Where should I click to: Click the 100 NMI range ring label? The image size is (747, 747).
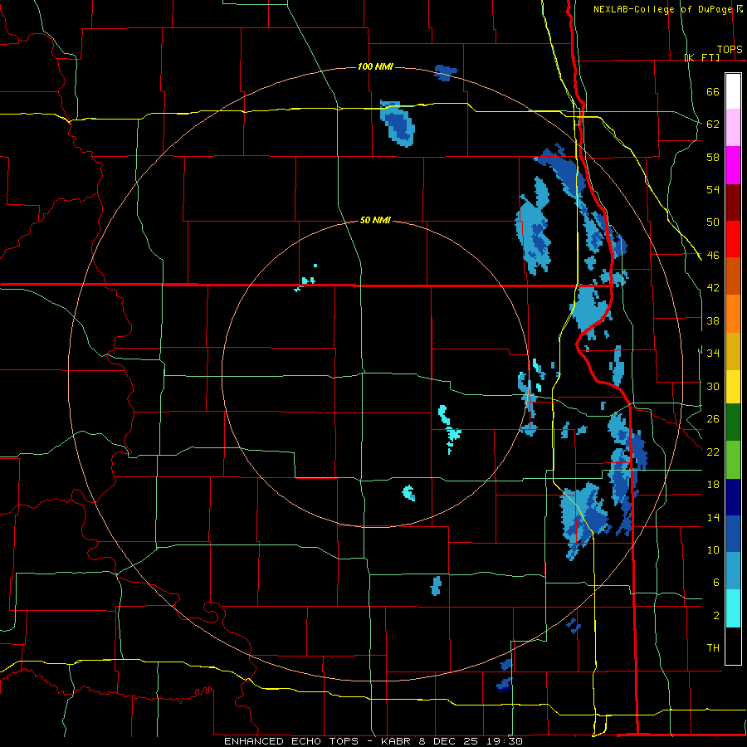pyautogui.click(x=375, y=66)
